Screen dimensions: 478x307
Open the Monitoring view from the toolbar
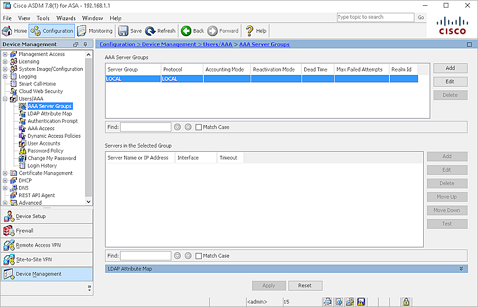pos(83,31)
